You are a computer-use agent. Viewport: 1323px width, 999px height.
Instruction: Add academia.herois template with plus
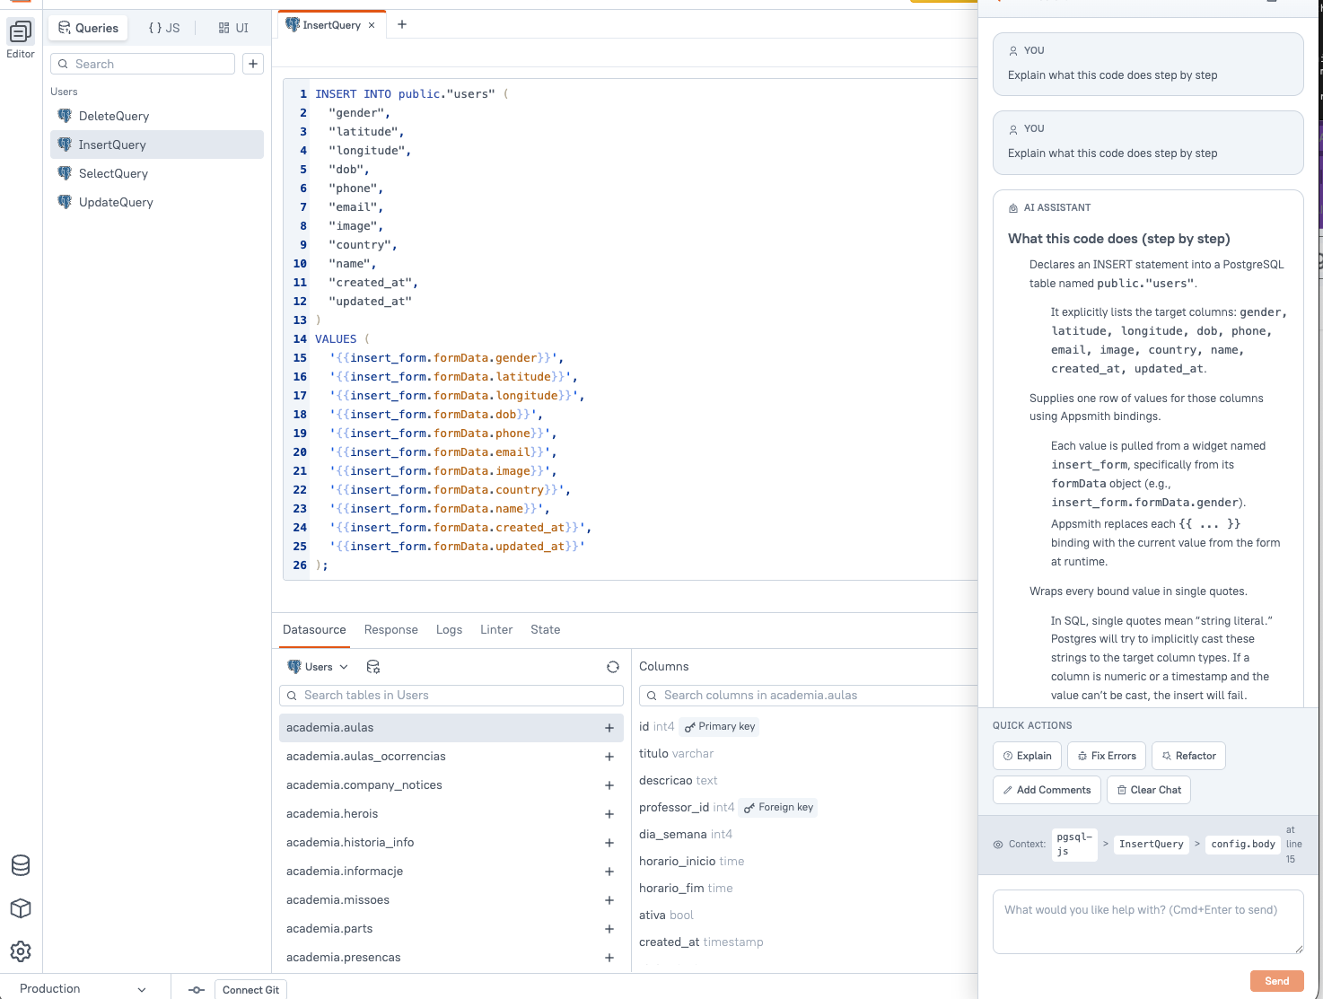[609, 814]
